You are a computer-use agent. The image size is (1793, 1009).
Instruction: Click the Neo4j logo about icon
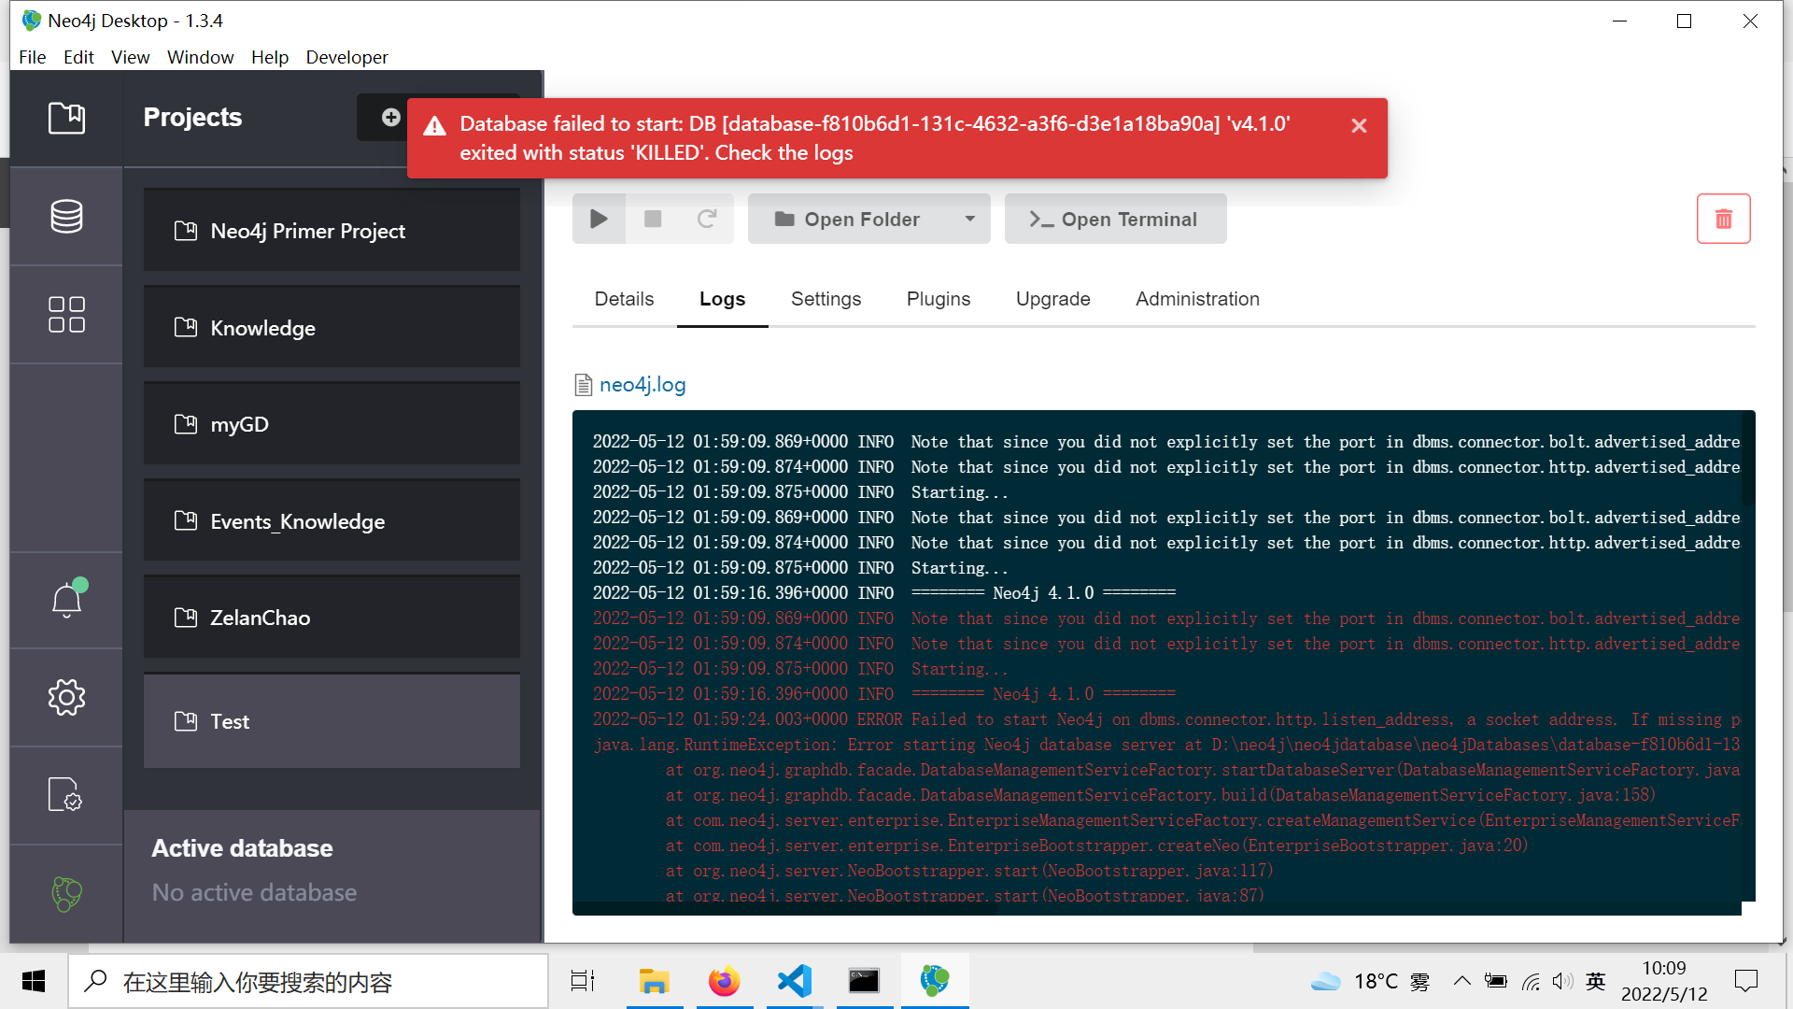[66, 893]
